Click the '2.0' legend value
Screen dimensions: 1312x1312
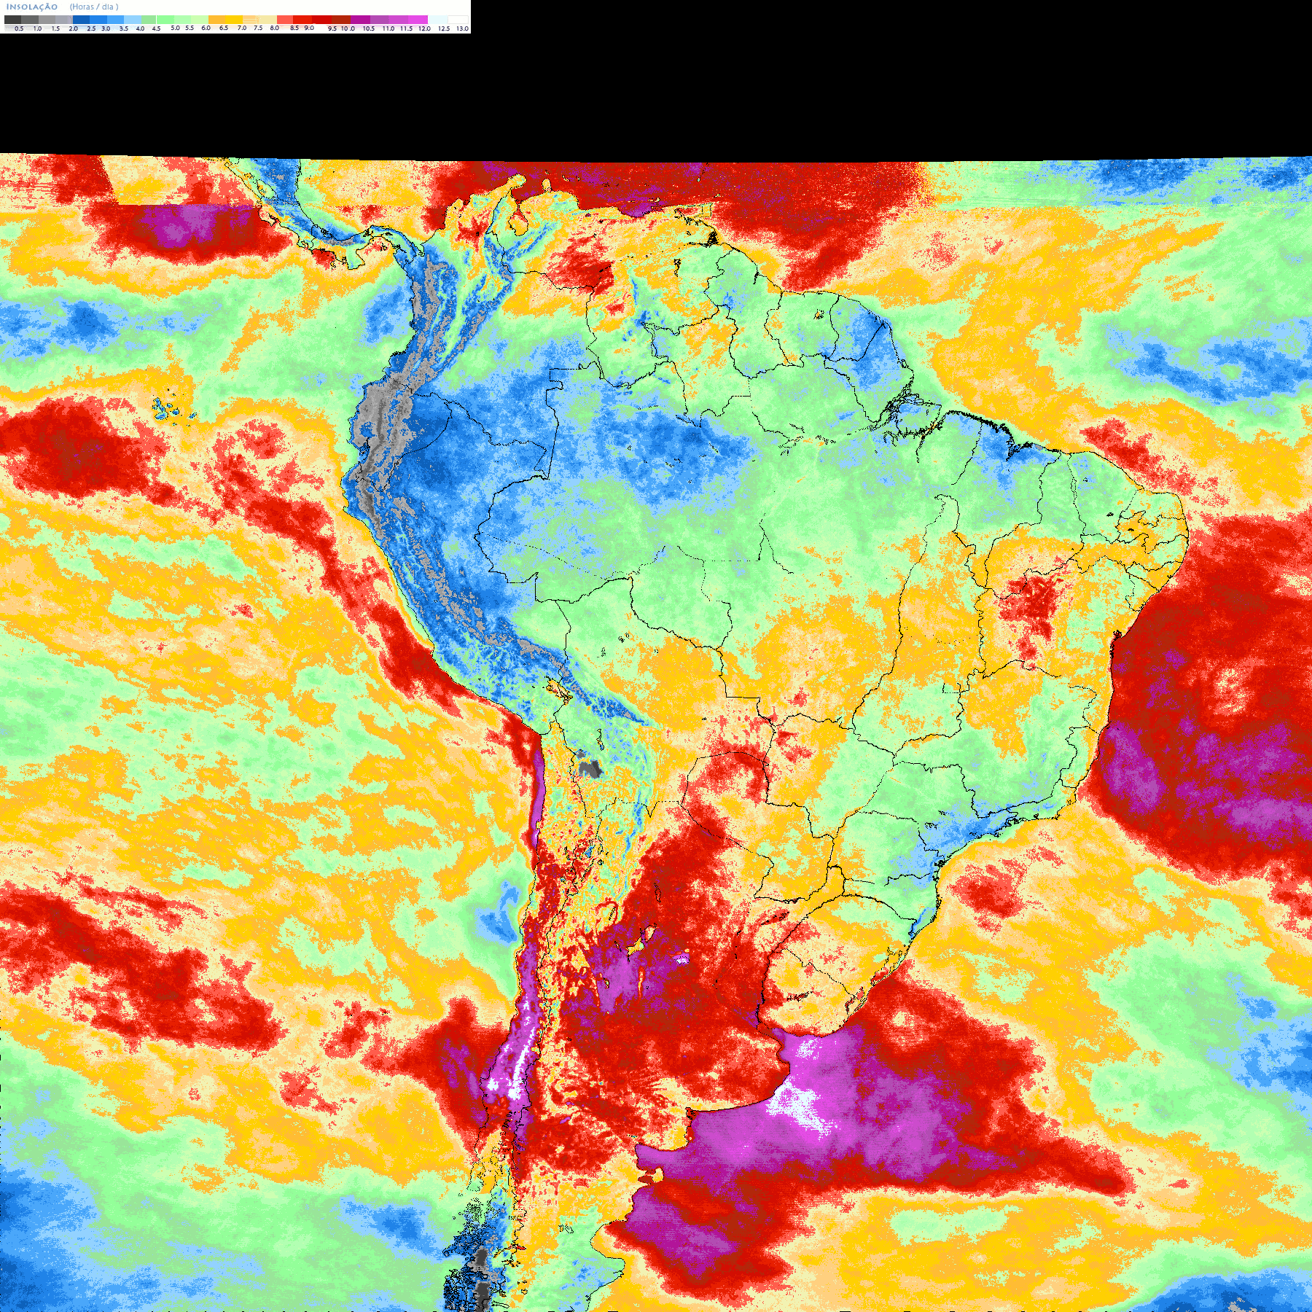(x=74, y=28)
